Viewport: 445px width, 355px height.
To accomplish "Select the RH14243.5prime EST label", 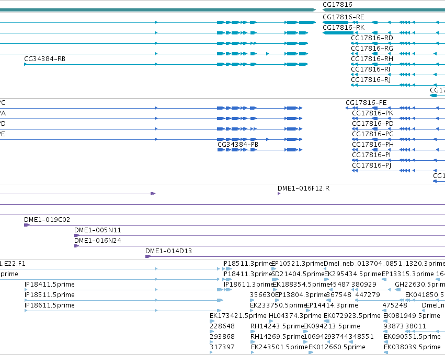I will click(277, 326).
